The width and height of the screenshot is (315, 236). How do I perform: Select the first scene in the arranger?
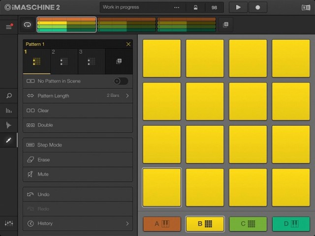pyautogui.click(x=66, y=25)
